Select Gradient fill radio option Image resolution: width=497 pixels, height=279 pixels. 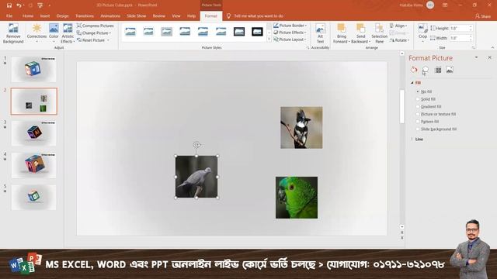click(418, 107)
